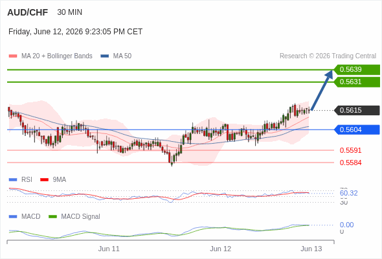
Task: Click the blue upward forecast arrow
Action: tap(322, 90)
